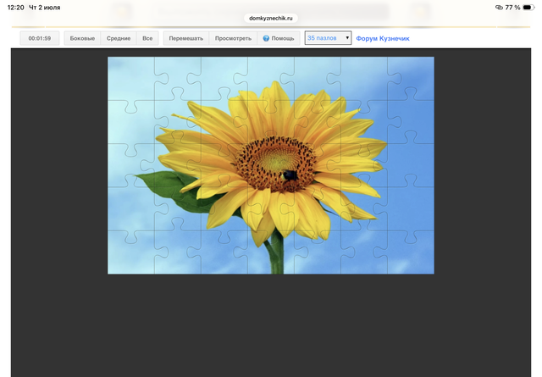
Task: Shuffle pieces with Перемешать
Action: click(186, 38)
